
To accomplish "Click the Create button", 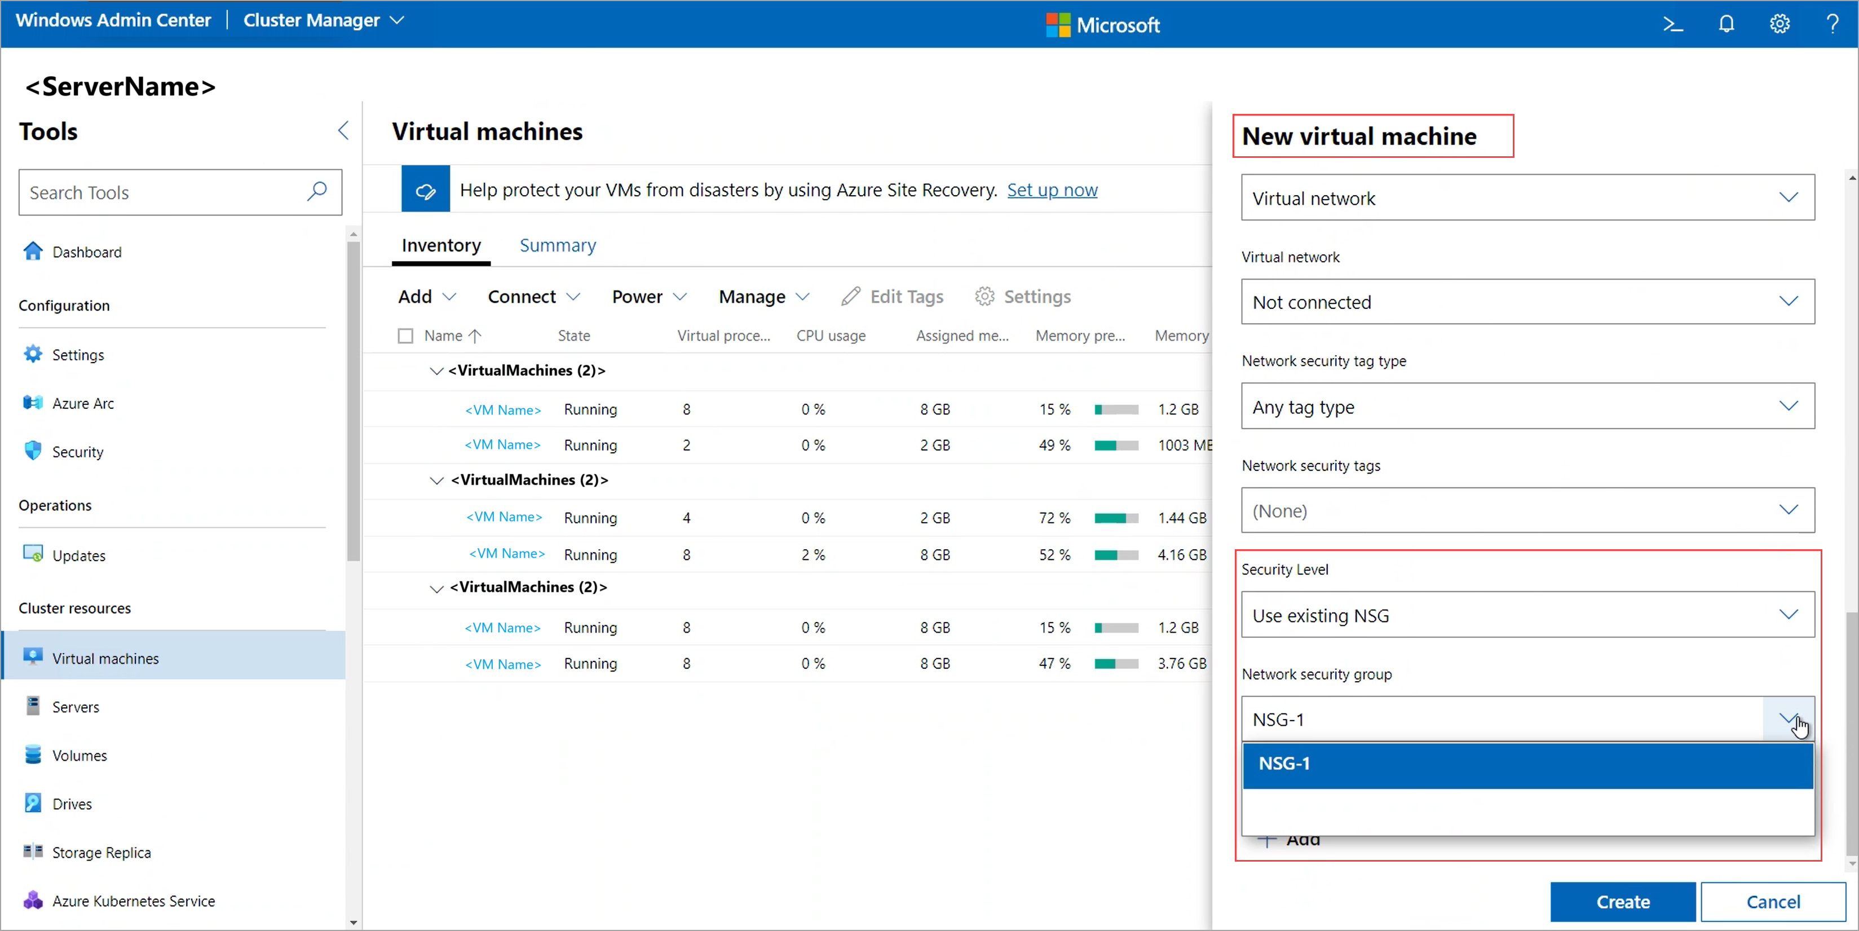I will [x=1622, y=902].
